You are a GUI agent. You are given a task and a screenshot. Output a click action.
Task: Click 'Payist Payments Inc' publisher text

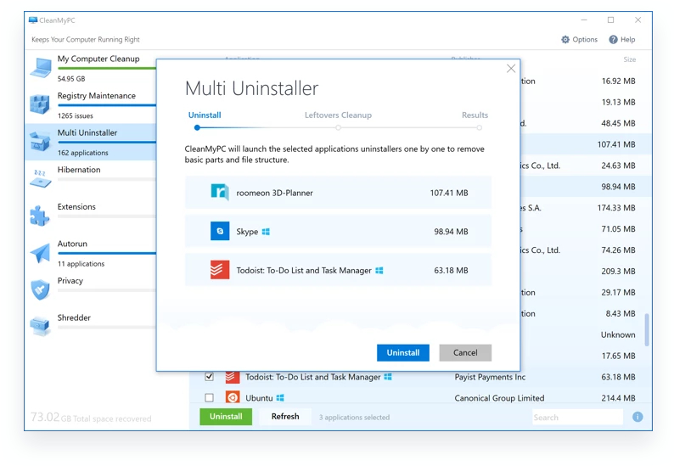490,377
